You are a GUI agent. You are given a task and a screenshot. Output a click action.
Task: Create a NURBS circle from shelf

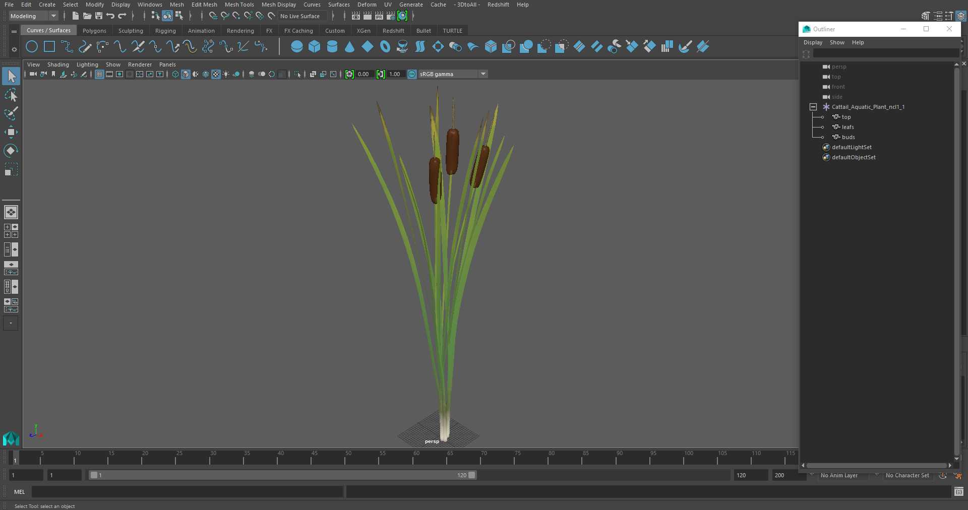pyautogui.click(x=32, y=47)
